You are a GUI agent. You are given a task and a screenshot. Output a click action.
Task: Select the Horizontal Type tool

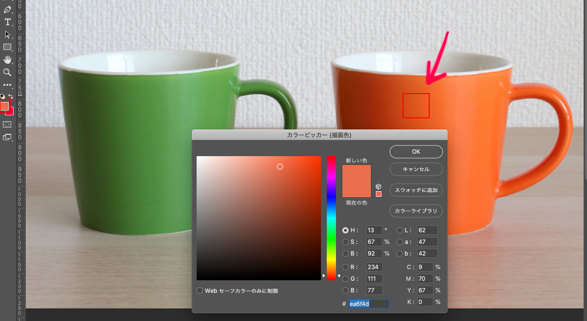(x=7, y=22)
